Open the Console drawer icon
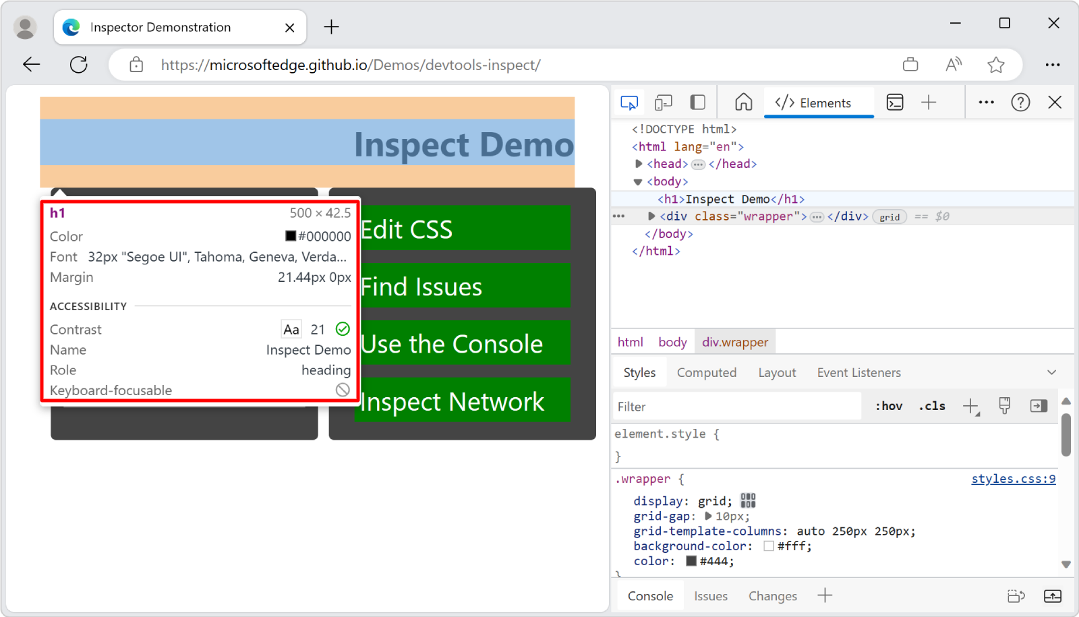Viewport: 1079px width, 617px height. click(x=895, y=102)
